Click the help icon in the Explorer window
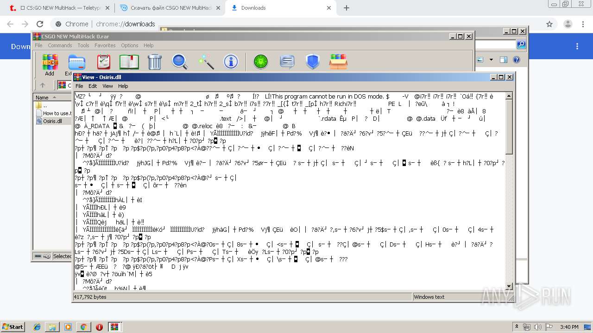This screenshot has height=333, width=593. pyautogui.click(x=517, y=60)
